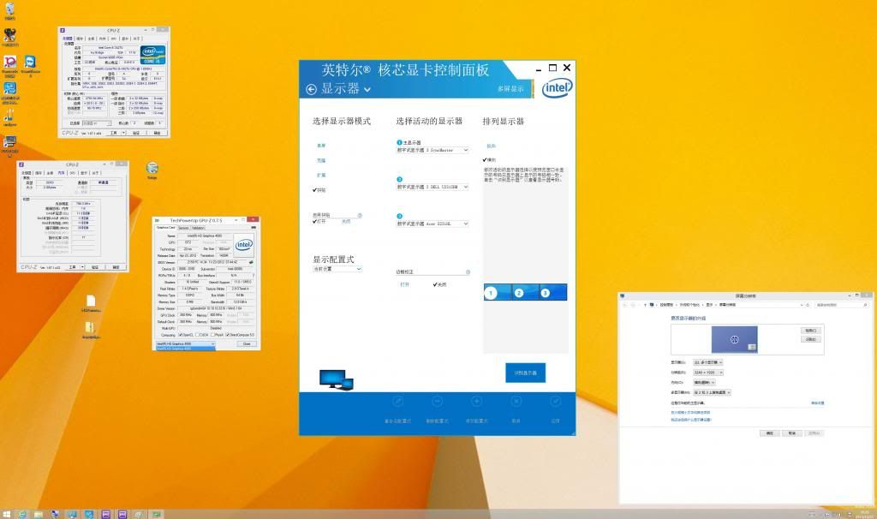Click the up arrow in screen resolution window

(645, 305)
